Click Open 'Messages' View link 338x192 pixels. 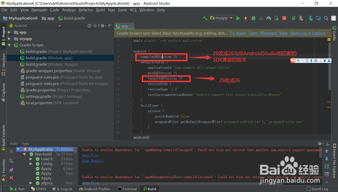click(268, 33)
